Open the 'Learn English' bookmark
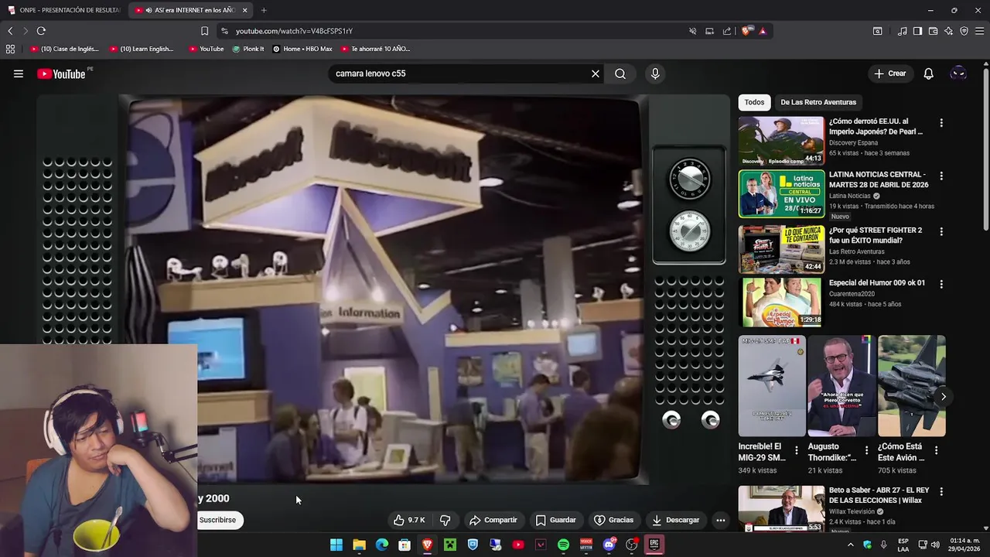 (142, 49)
